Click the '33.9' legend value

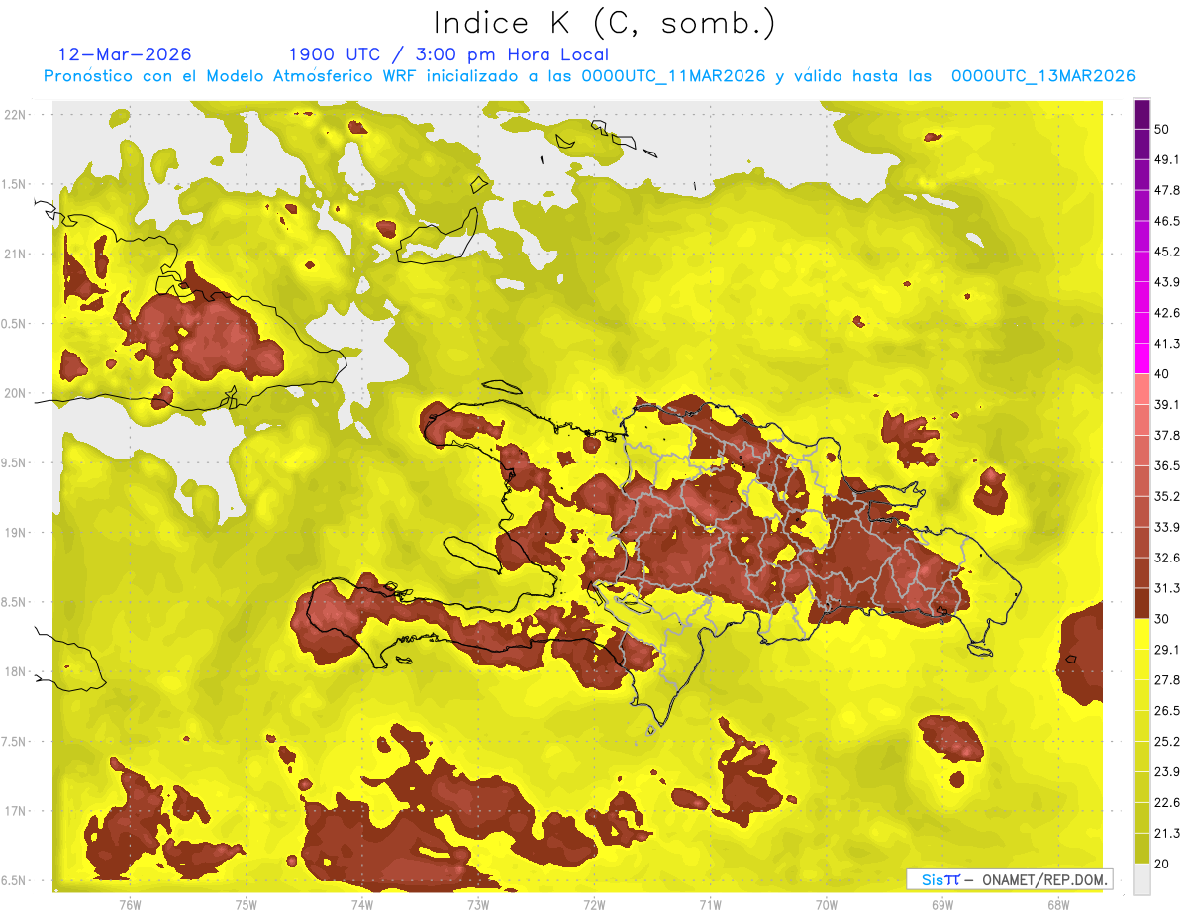1167,527
